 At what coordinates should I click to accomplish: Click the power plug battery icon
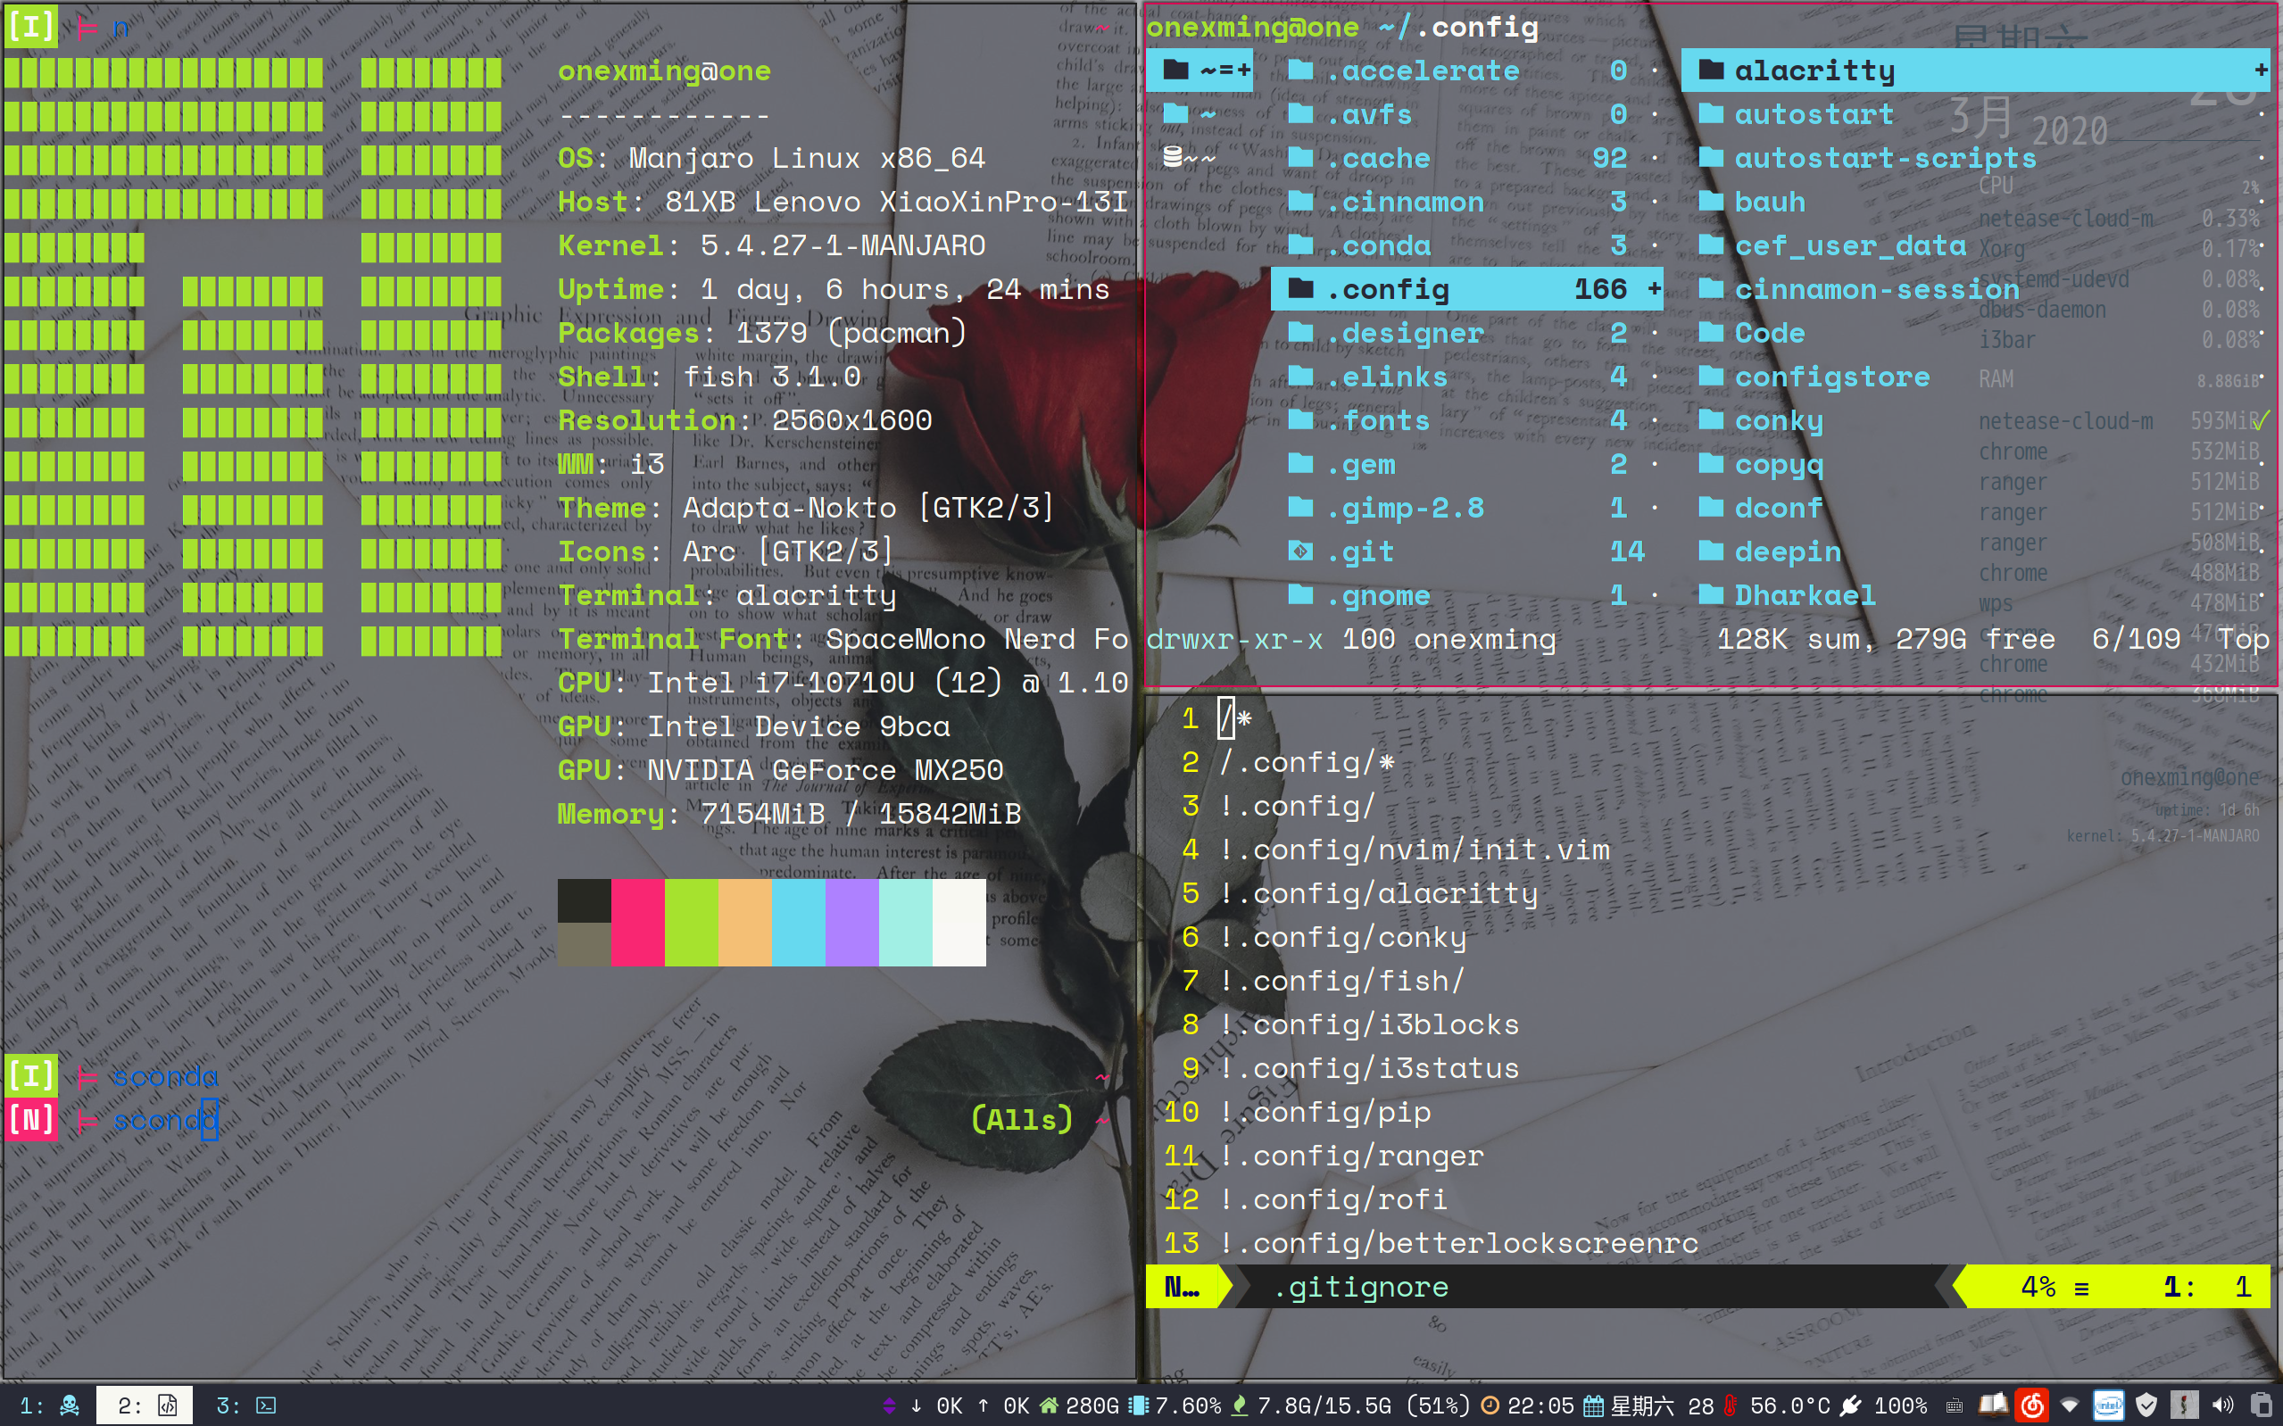tap(1851, 1405)
